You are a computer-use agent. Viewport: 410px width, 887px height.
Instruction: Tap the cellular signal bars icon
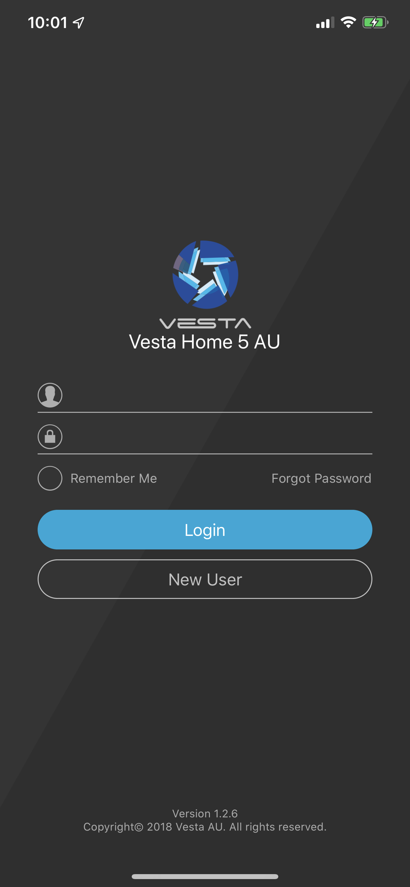point(325,23)
